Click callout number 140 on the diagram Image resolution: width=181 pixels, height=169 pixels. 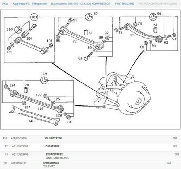(x=31, y=121)
